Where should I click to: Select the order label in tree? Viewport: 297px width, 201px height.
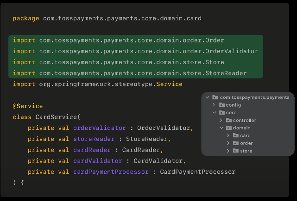(x=246, y=143)
